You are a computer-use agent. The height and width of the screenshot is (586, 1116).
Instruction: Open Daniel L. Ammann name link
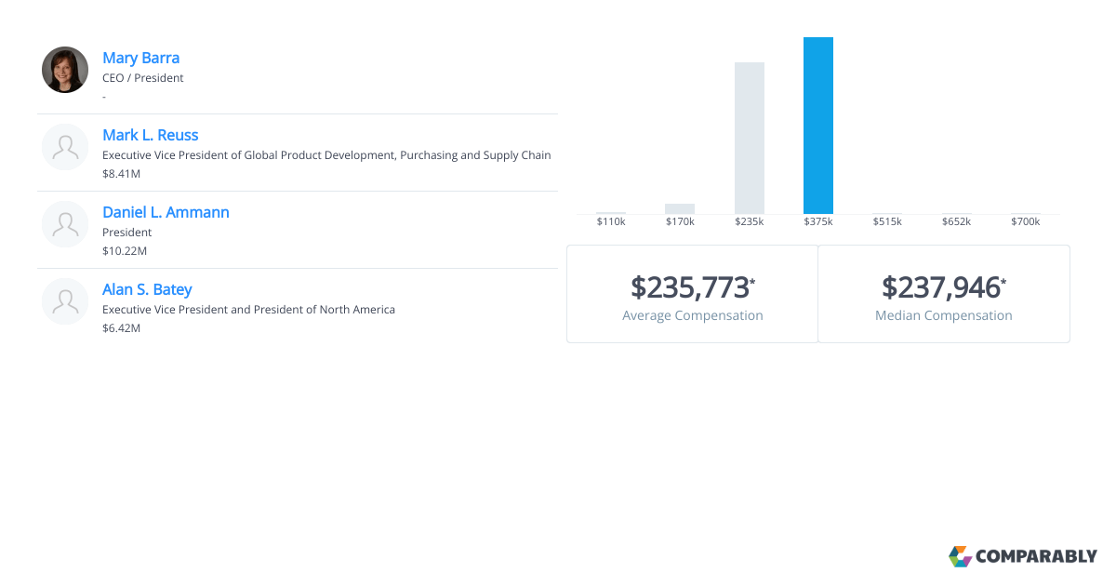[x=166, y=212]
